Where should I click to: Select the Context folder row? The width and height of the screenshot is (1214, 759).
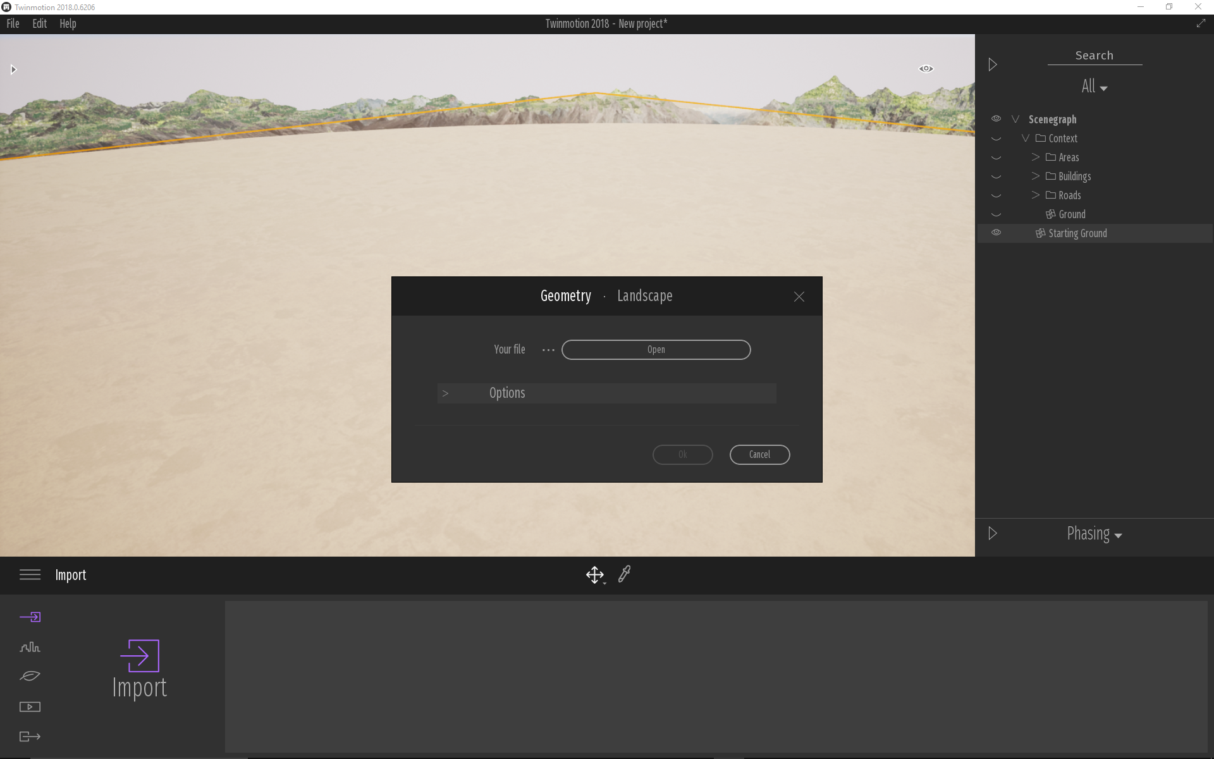(x=1094, y=139)
